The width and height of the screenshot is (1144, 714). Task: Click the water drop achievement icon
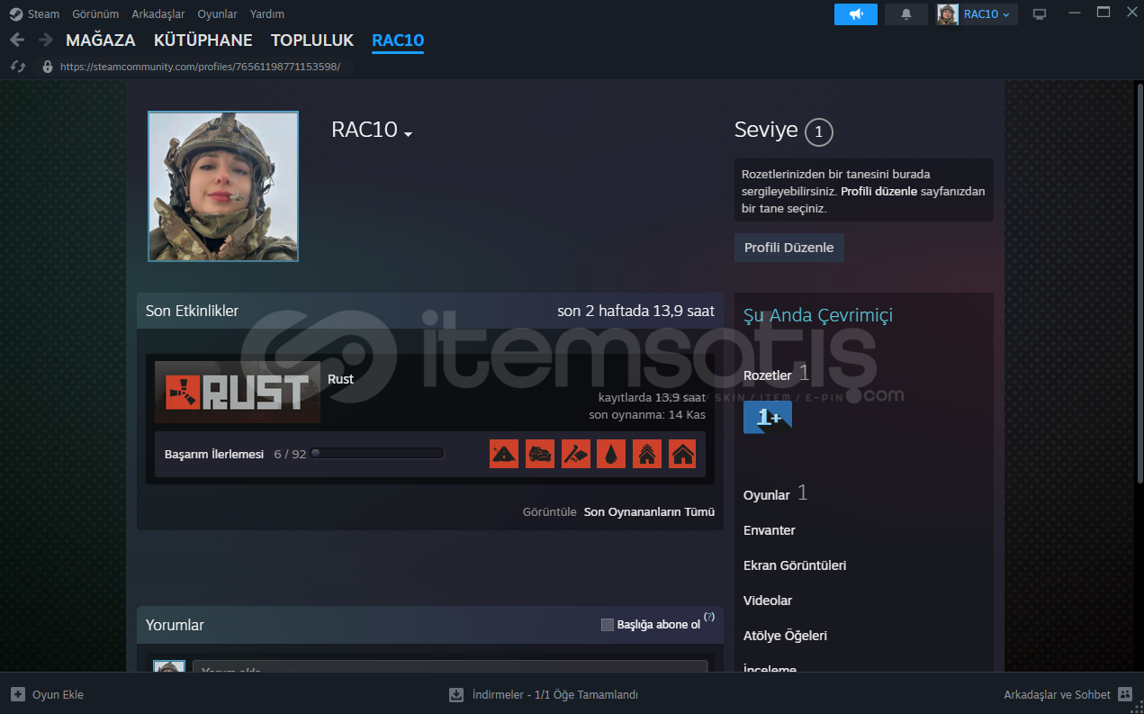click(x=611, y=454)
